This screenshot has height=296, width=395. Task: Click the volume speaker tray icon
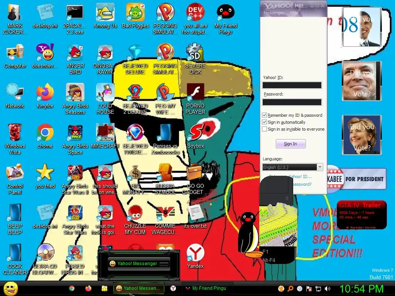coord(327,289)
